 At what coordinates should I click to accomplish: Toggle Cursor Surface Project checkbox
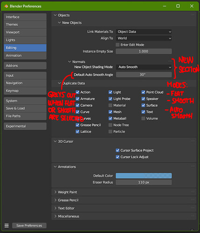[118, 150]
